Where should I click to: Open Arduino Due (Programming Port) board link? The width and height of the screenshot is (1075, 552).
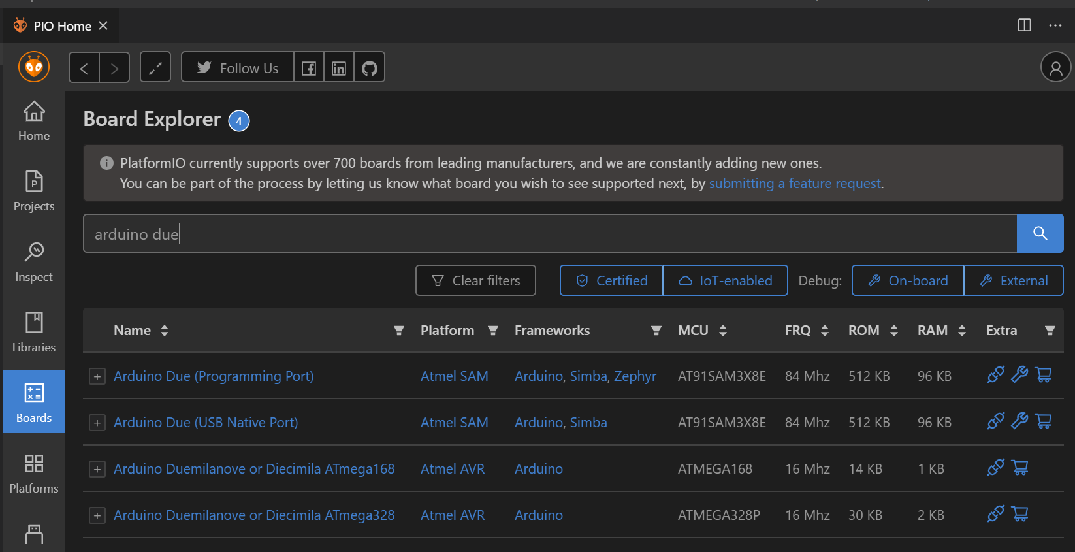(214, 376)
